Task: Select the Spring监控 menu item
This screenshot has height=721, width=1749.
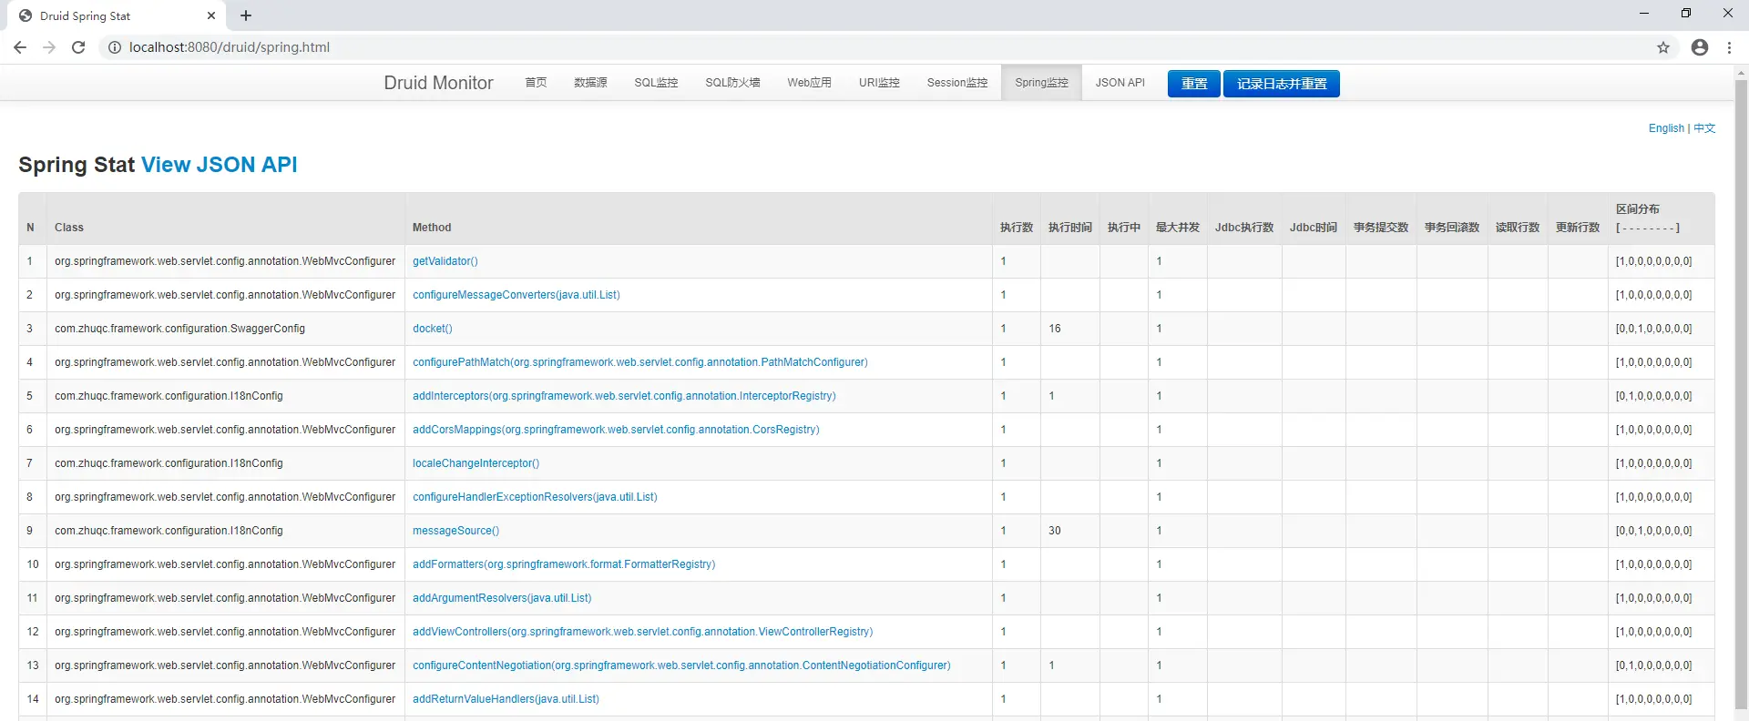Action: 1041,83
